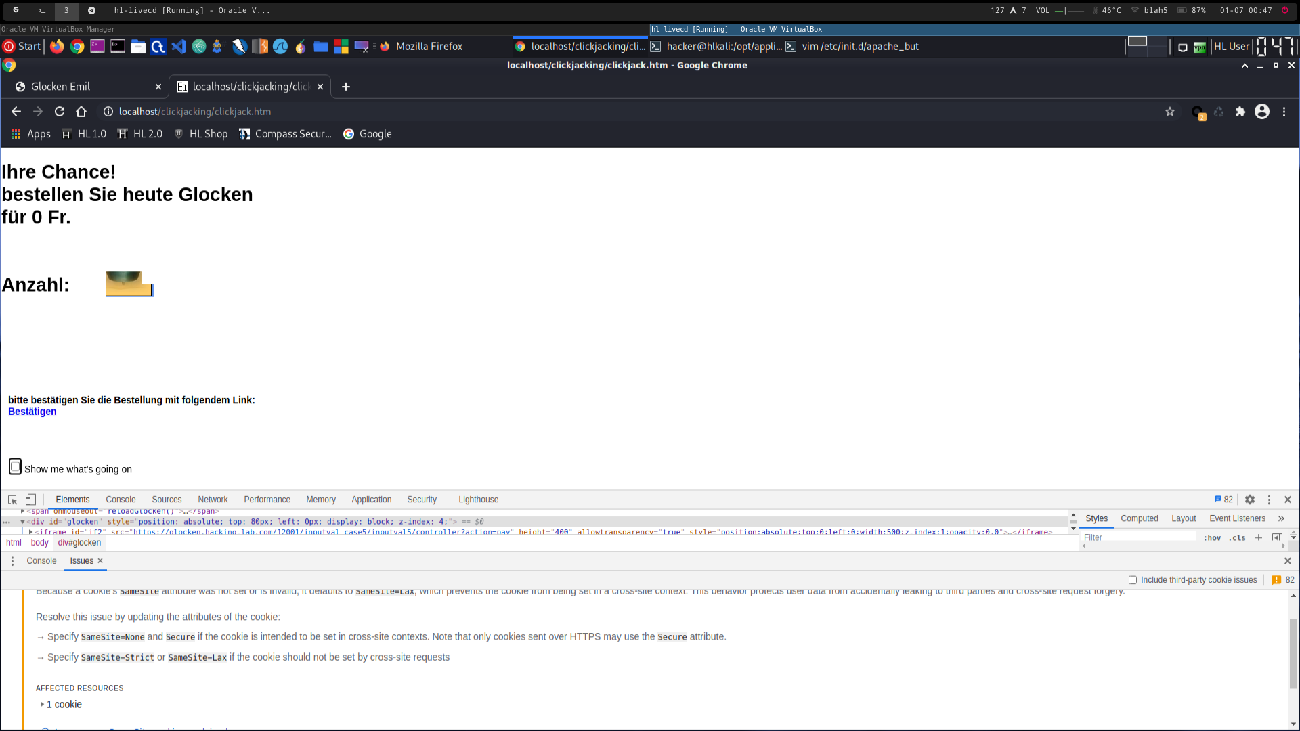Expand the iframe if2 DOM node
Image resolution: width=1300 pixels, height=731 pixels.
coord(31,532)
